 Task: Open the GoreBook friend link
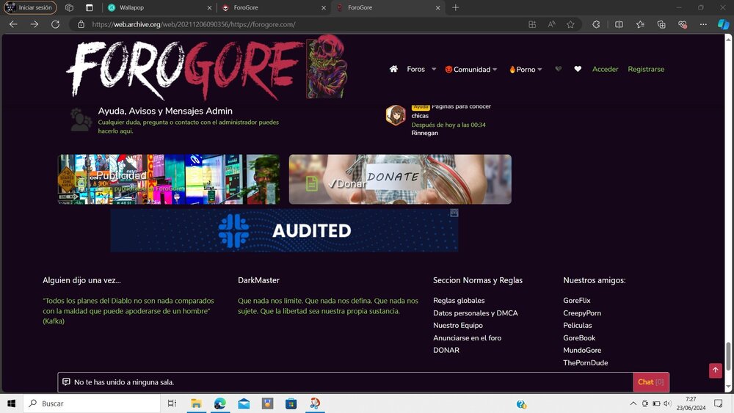[x=579, y=337]
